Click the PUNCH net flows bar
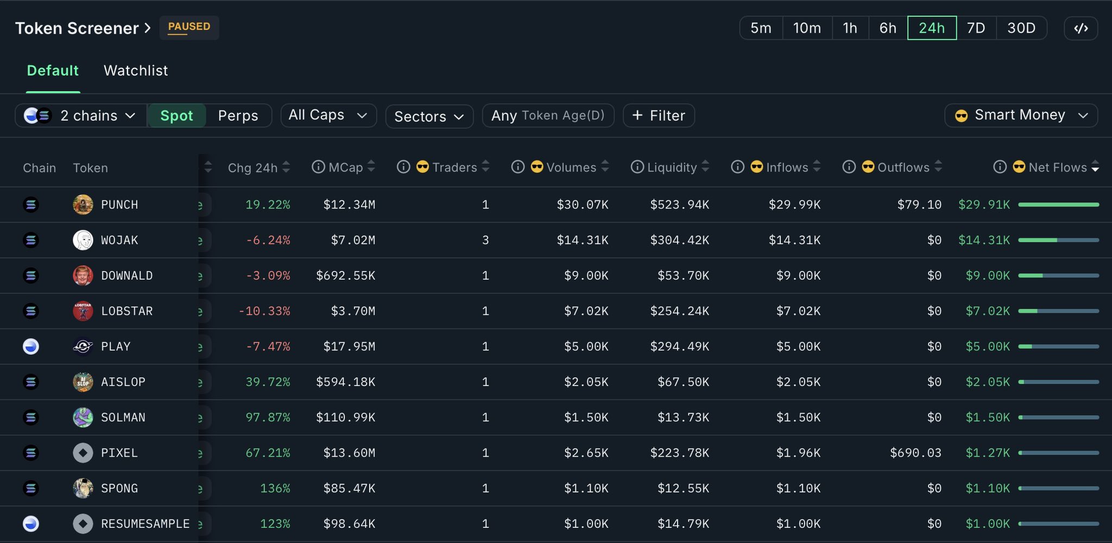The width and height of the screenshot is (1112, 543). coord(1058,205)
